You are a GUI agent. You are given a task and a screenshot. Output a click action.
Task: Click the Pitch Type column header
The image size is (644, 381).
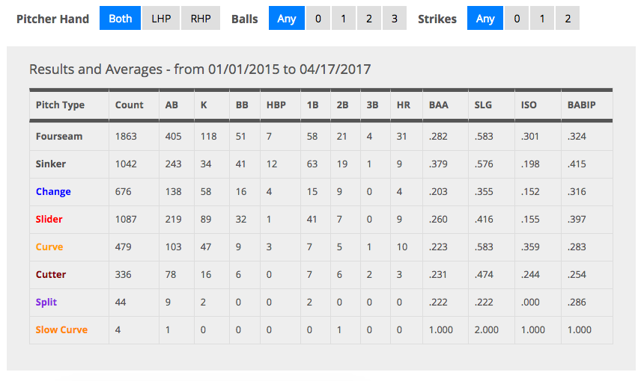pos(60,105)
